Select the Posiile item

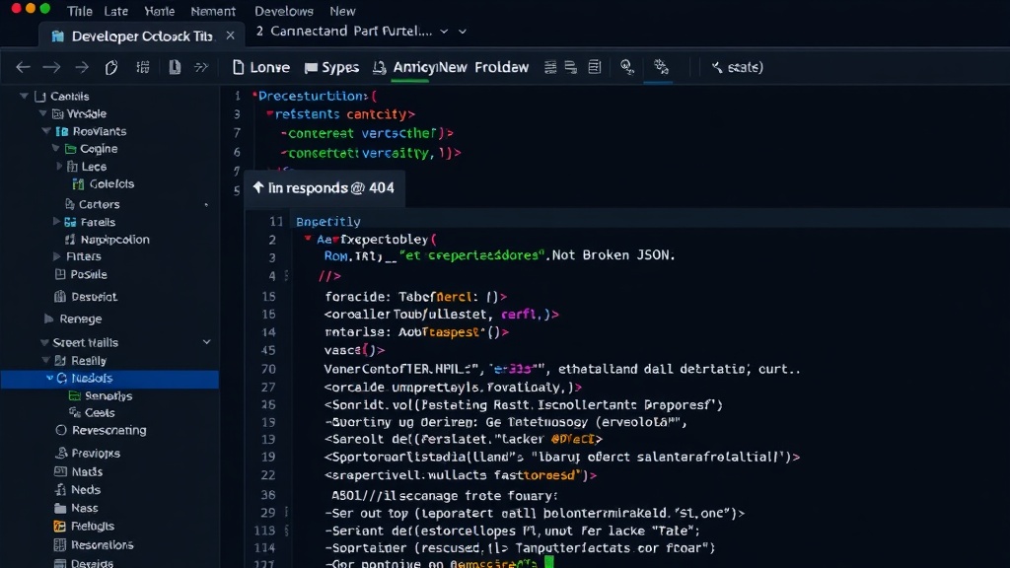point(81,274)
